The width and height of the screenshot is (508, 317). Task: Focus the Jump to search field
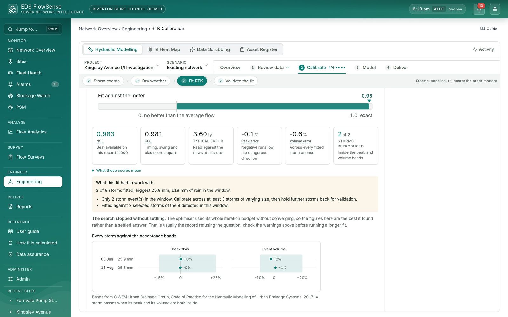(33, 29)
